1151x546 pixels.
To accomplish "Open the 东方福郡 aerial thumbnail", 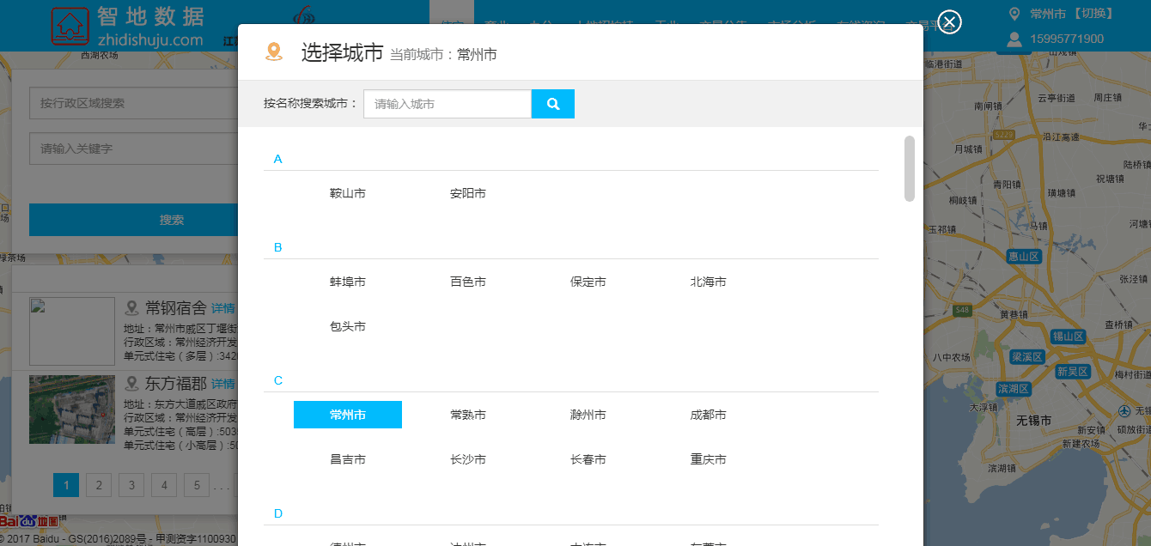I will 72,409.
